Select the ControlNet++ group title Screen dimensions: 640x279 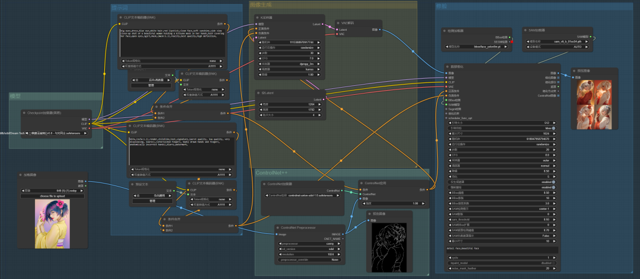pyautogui.click(x=271, y=173)
